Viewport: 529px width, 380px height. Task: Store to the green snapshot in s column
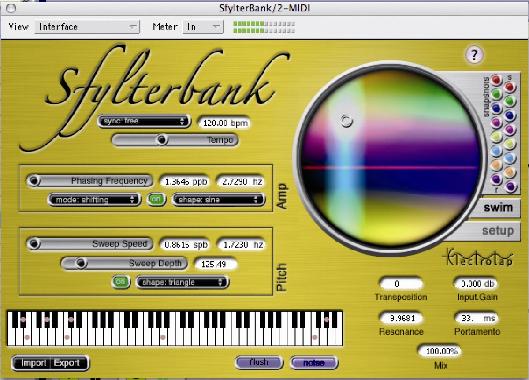510,101
